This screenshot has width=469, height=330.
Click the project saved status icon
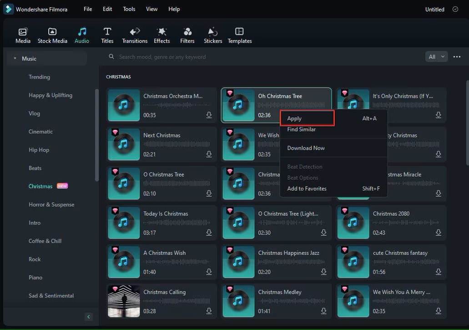pyautogui.click(x=455, y=9)
